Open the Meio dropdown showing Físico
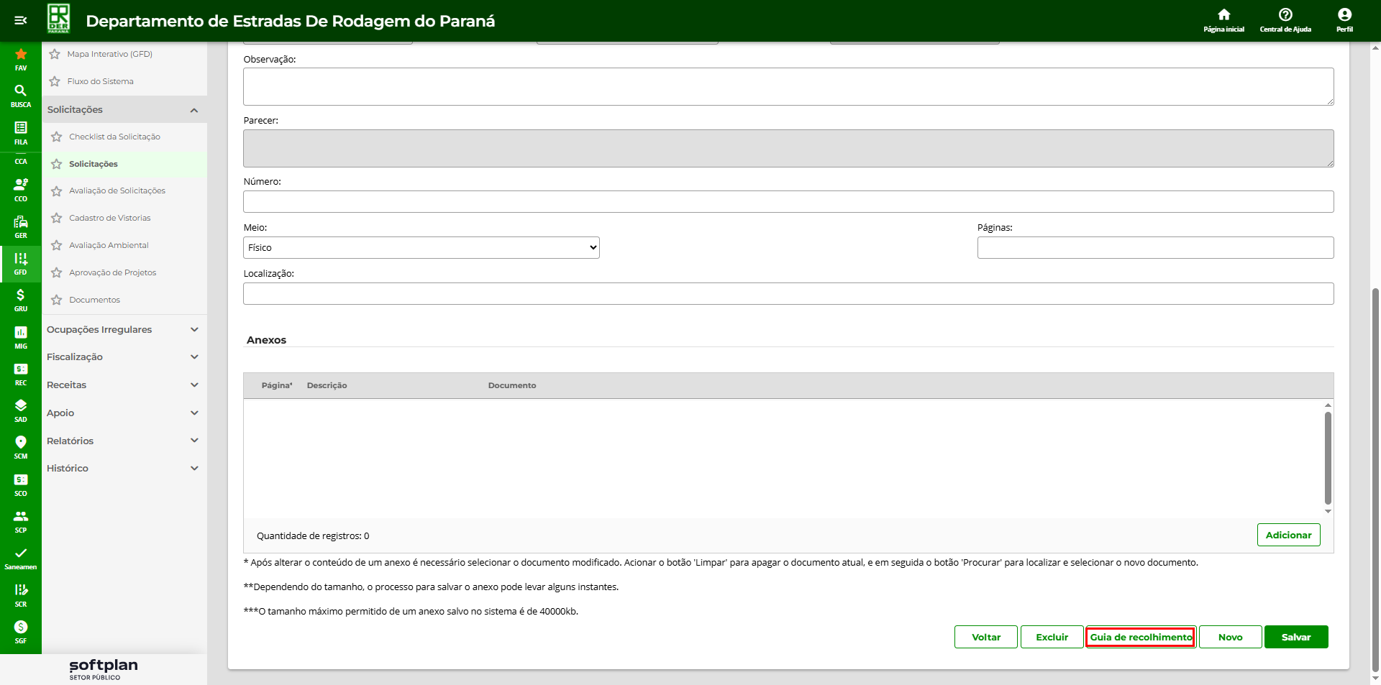 pyautogui.click(x=421, y=247)
